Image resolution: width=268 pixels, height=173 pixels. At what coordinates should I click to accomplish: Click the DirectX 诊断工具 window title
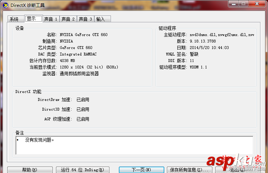click(27, 5)
